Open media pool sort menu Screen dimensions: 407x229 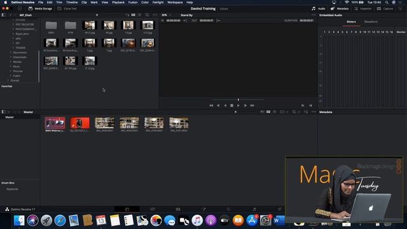click(x=306, y=112)
